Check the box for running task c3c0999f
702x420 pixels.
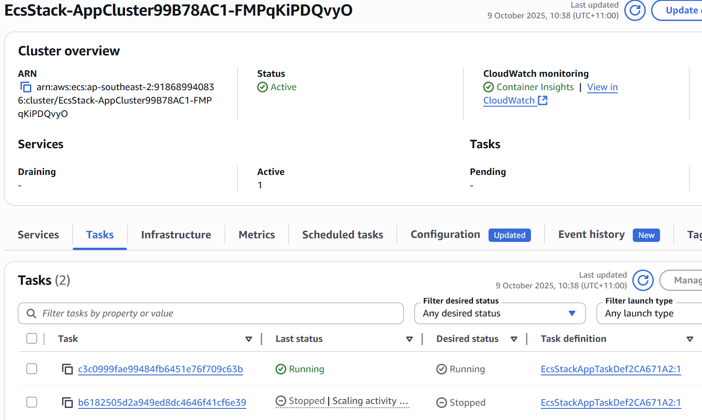tap(32, 369)
